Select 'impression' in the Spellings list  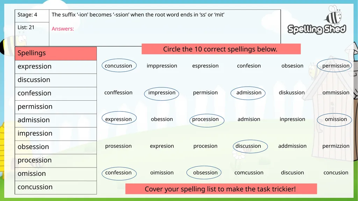click(x=56, y=134)
